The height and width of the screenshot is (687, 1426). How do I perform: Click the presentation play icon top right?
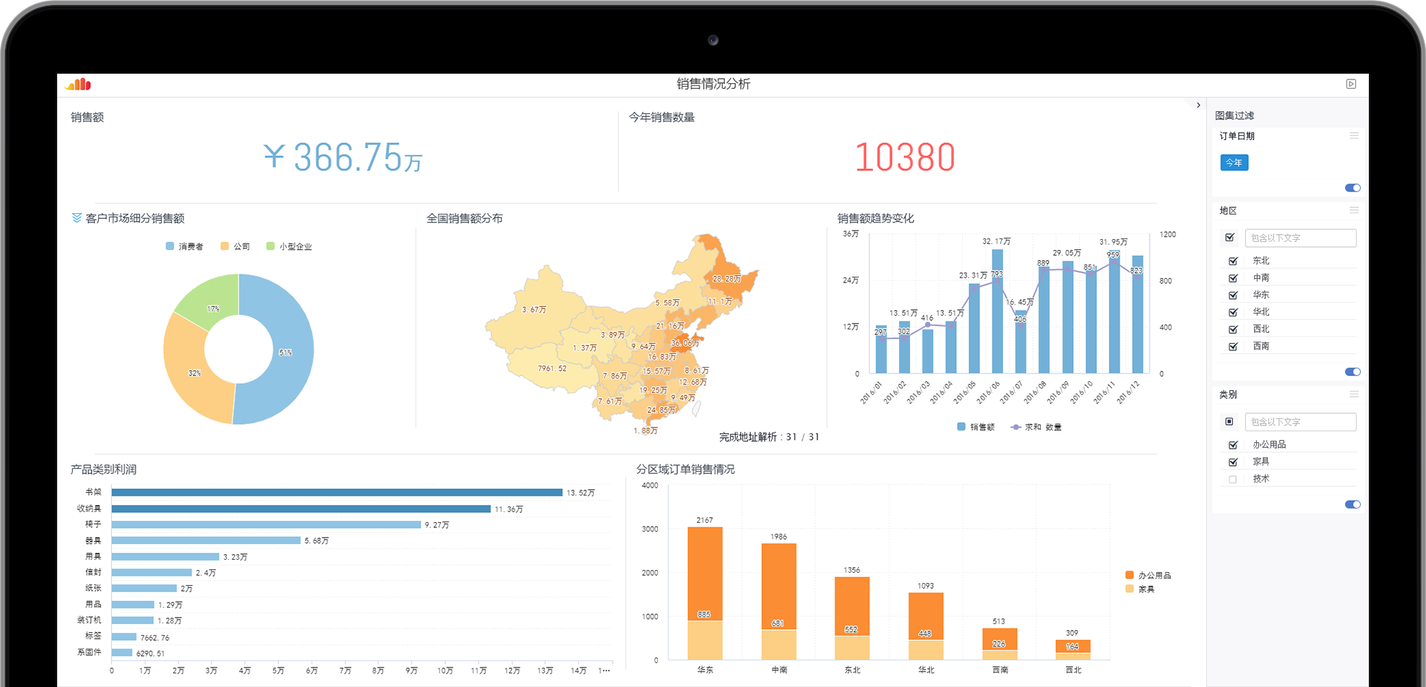[1351, 84]
